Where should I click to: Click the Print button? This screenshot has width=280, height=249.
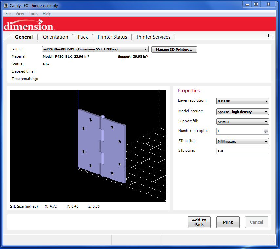click(x=228, y=222)
